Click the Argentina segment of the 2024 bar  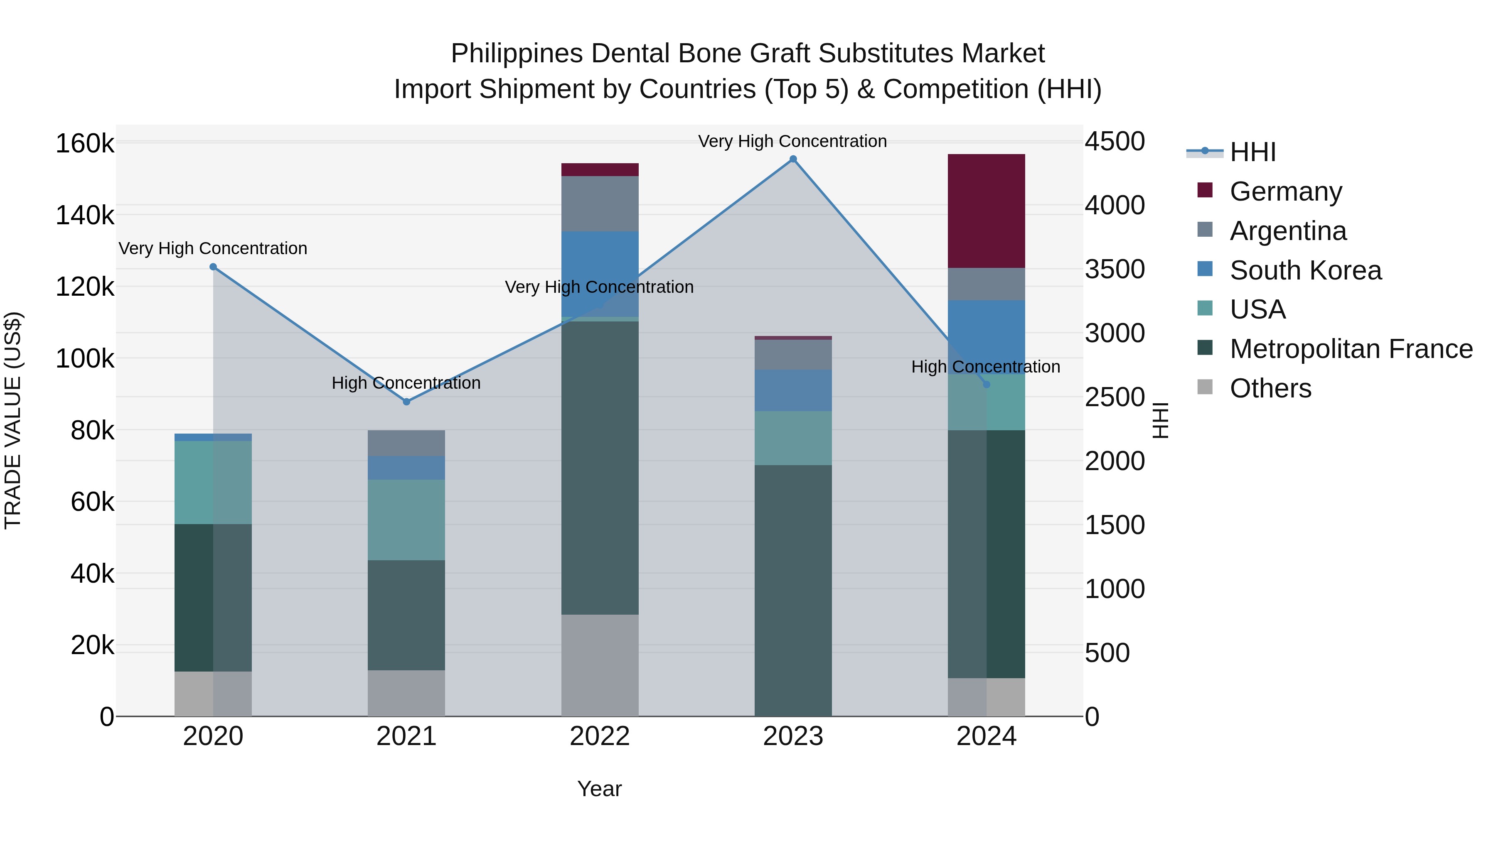[x=986, y=284]
